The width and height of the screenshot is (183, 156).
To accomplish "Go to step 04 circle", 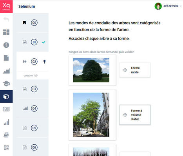I will (x=34, y=108).
